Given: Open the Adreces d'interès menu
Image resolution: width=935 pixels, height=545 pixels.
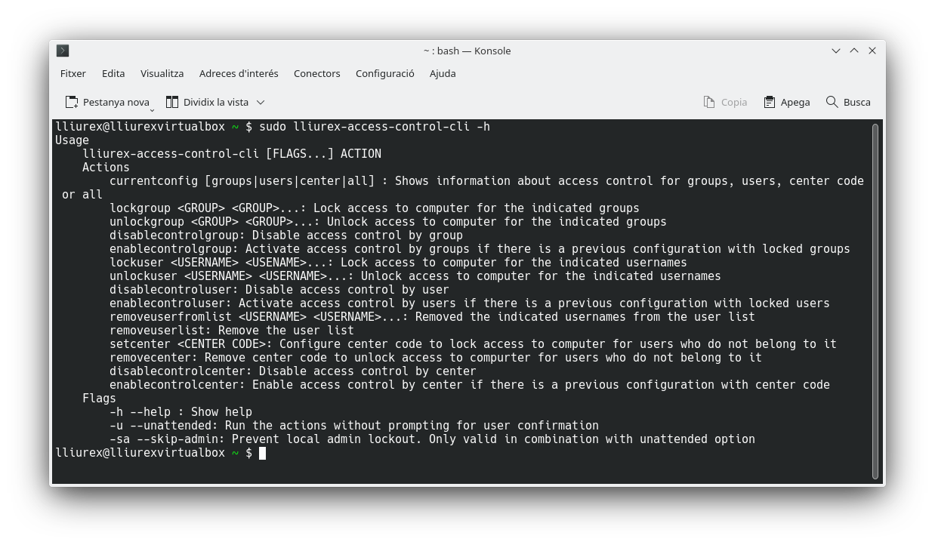Looking at the screenshot, I should click(239, 73).
